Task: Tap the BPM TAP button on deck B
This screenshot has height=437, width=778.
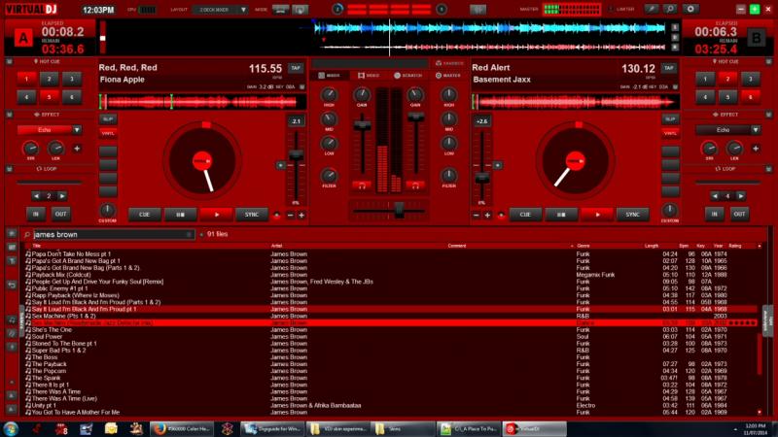Action: click(x=669, y=68)
